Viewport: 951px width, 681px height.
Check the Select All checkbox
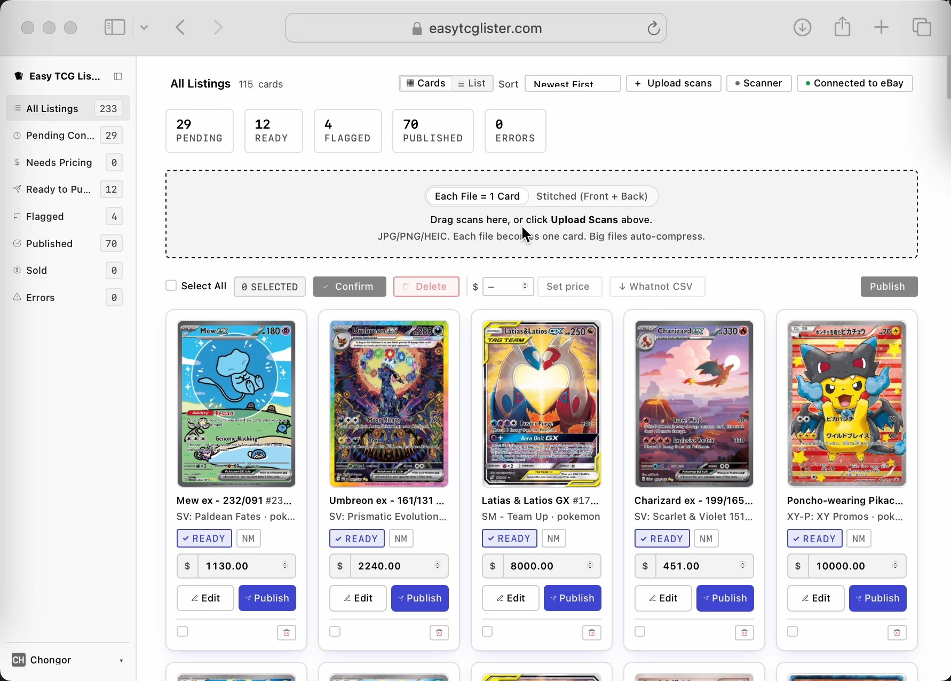coord(171,286)
